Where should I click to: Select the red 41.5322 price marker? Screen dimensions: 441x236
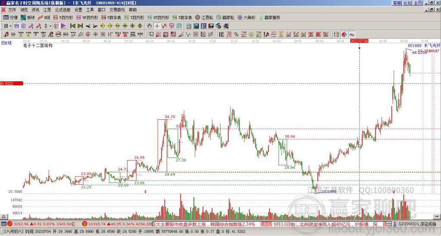coord(12,84)
